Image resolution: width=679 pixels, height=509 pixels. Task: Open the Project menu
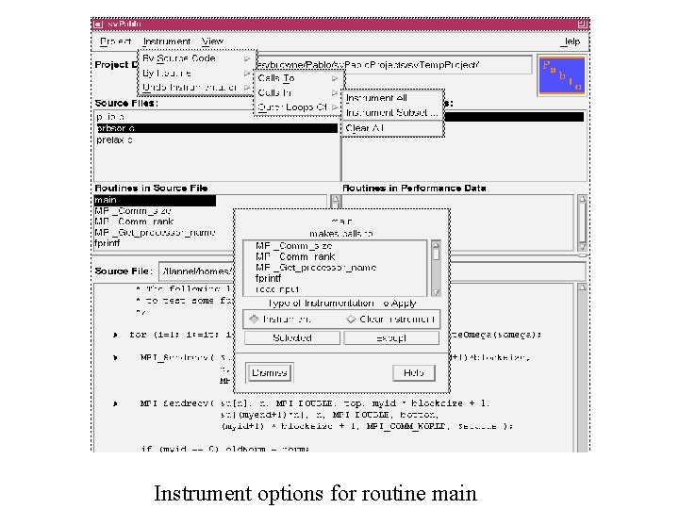click(115, 41)
